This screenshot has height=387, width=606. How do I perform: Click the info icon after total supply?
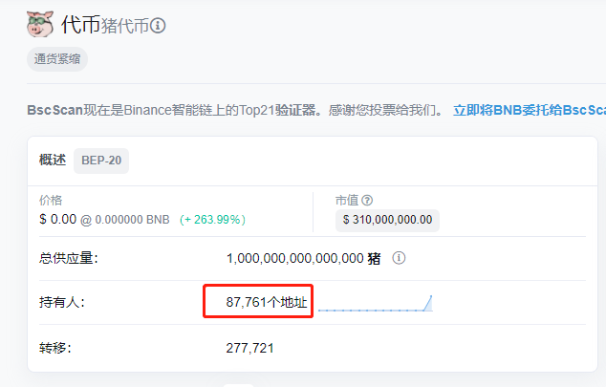399,258
